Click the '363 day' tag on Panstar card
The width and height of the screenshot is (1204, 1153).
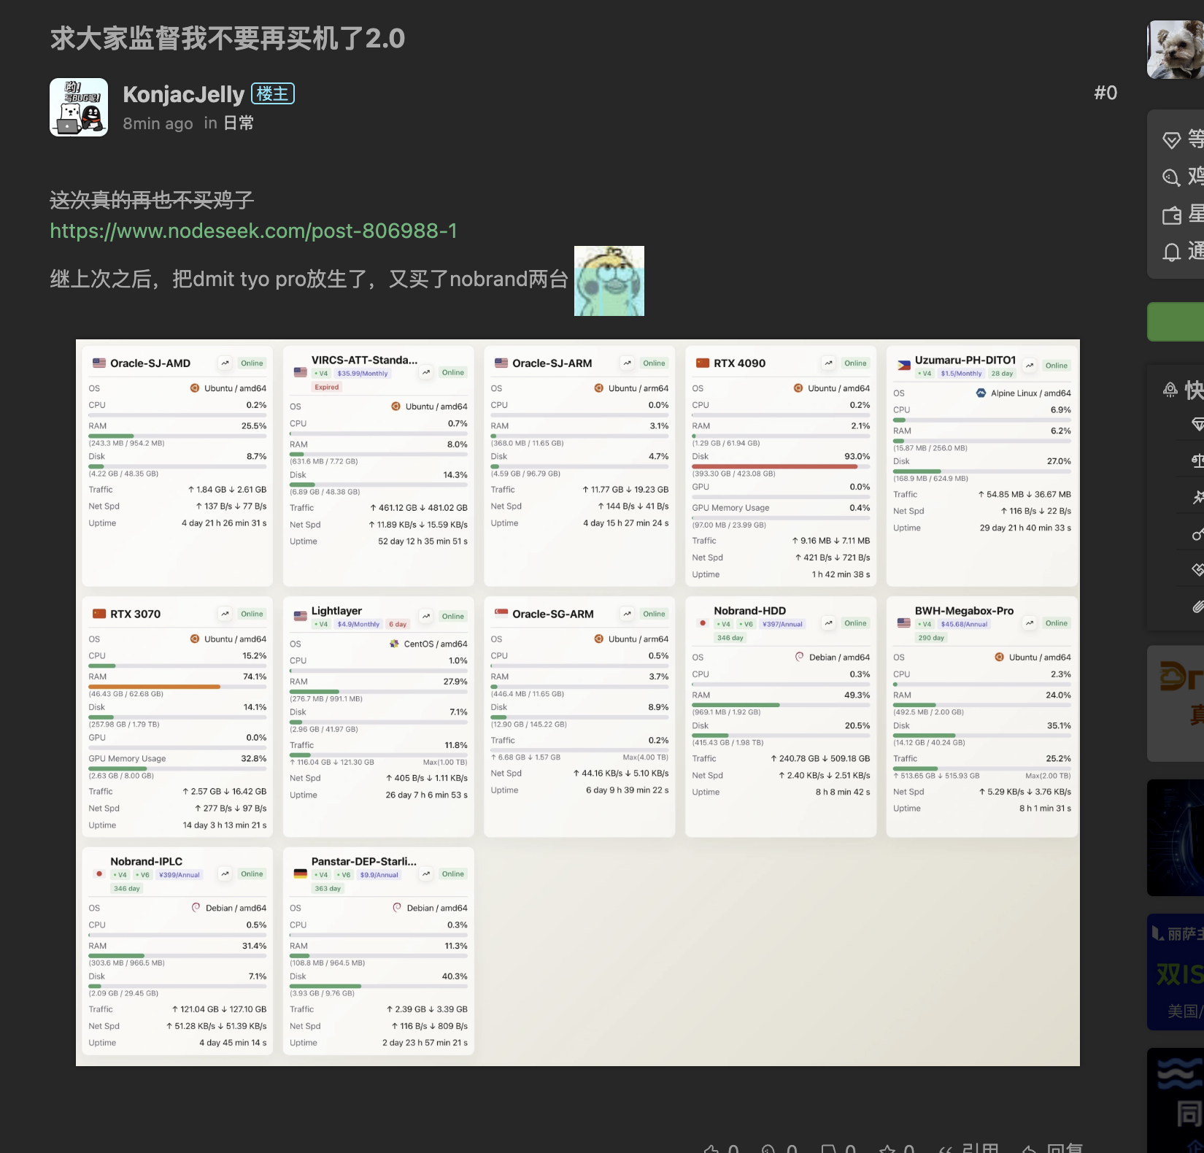point(328,889)
